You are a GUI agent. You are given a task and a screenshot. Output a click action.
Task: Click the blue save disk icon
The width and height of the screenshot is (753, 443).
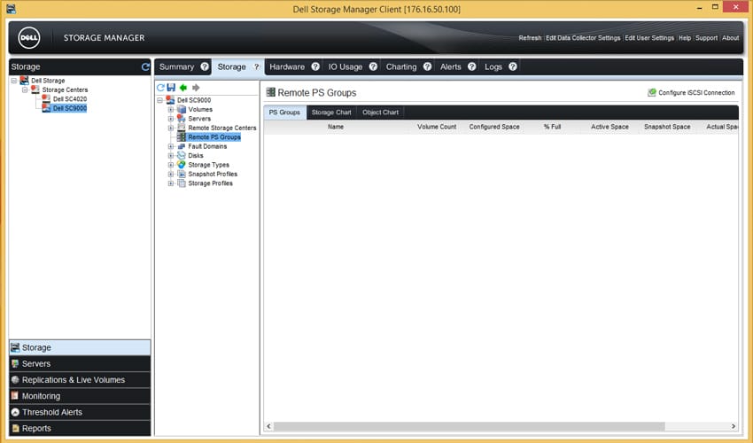pyautogui.click(x=171, y=88)
